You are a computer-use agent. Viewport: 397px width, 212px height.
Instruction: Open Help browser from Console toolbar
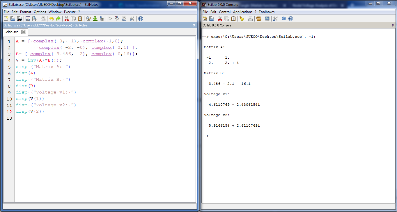(291, 19)
